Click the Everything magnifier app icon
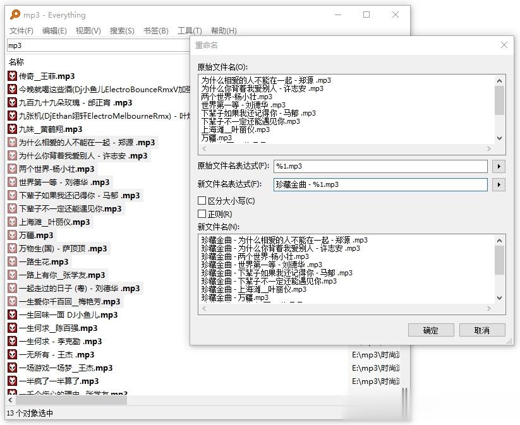The image size is (520, 425). pos(15,15)
